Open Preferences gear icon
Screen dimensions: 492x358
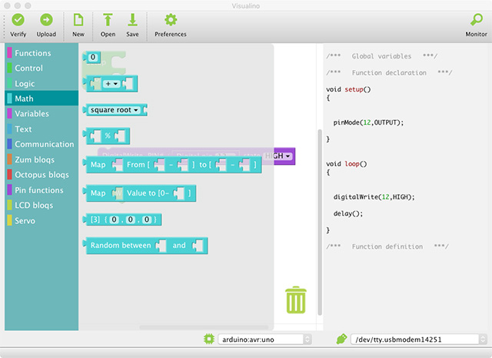[x=170, y=20]
